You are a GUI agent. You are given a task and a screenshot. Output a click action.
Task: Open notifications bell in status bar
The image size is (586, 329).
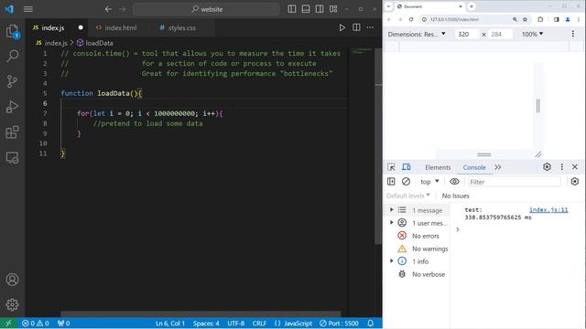[x=370, y=324]
